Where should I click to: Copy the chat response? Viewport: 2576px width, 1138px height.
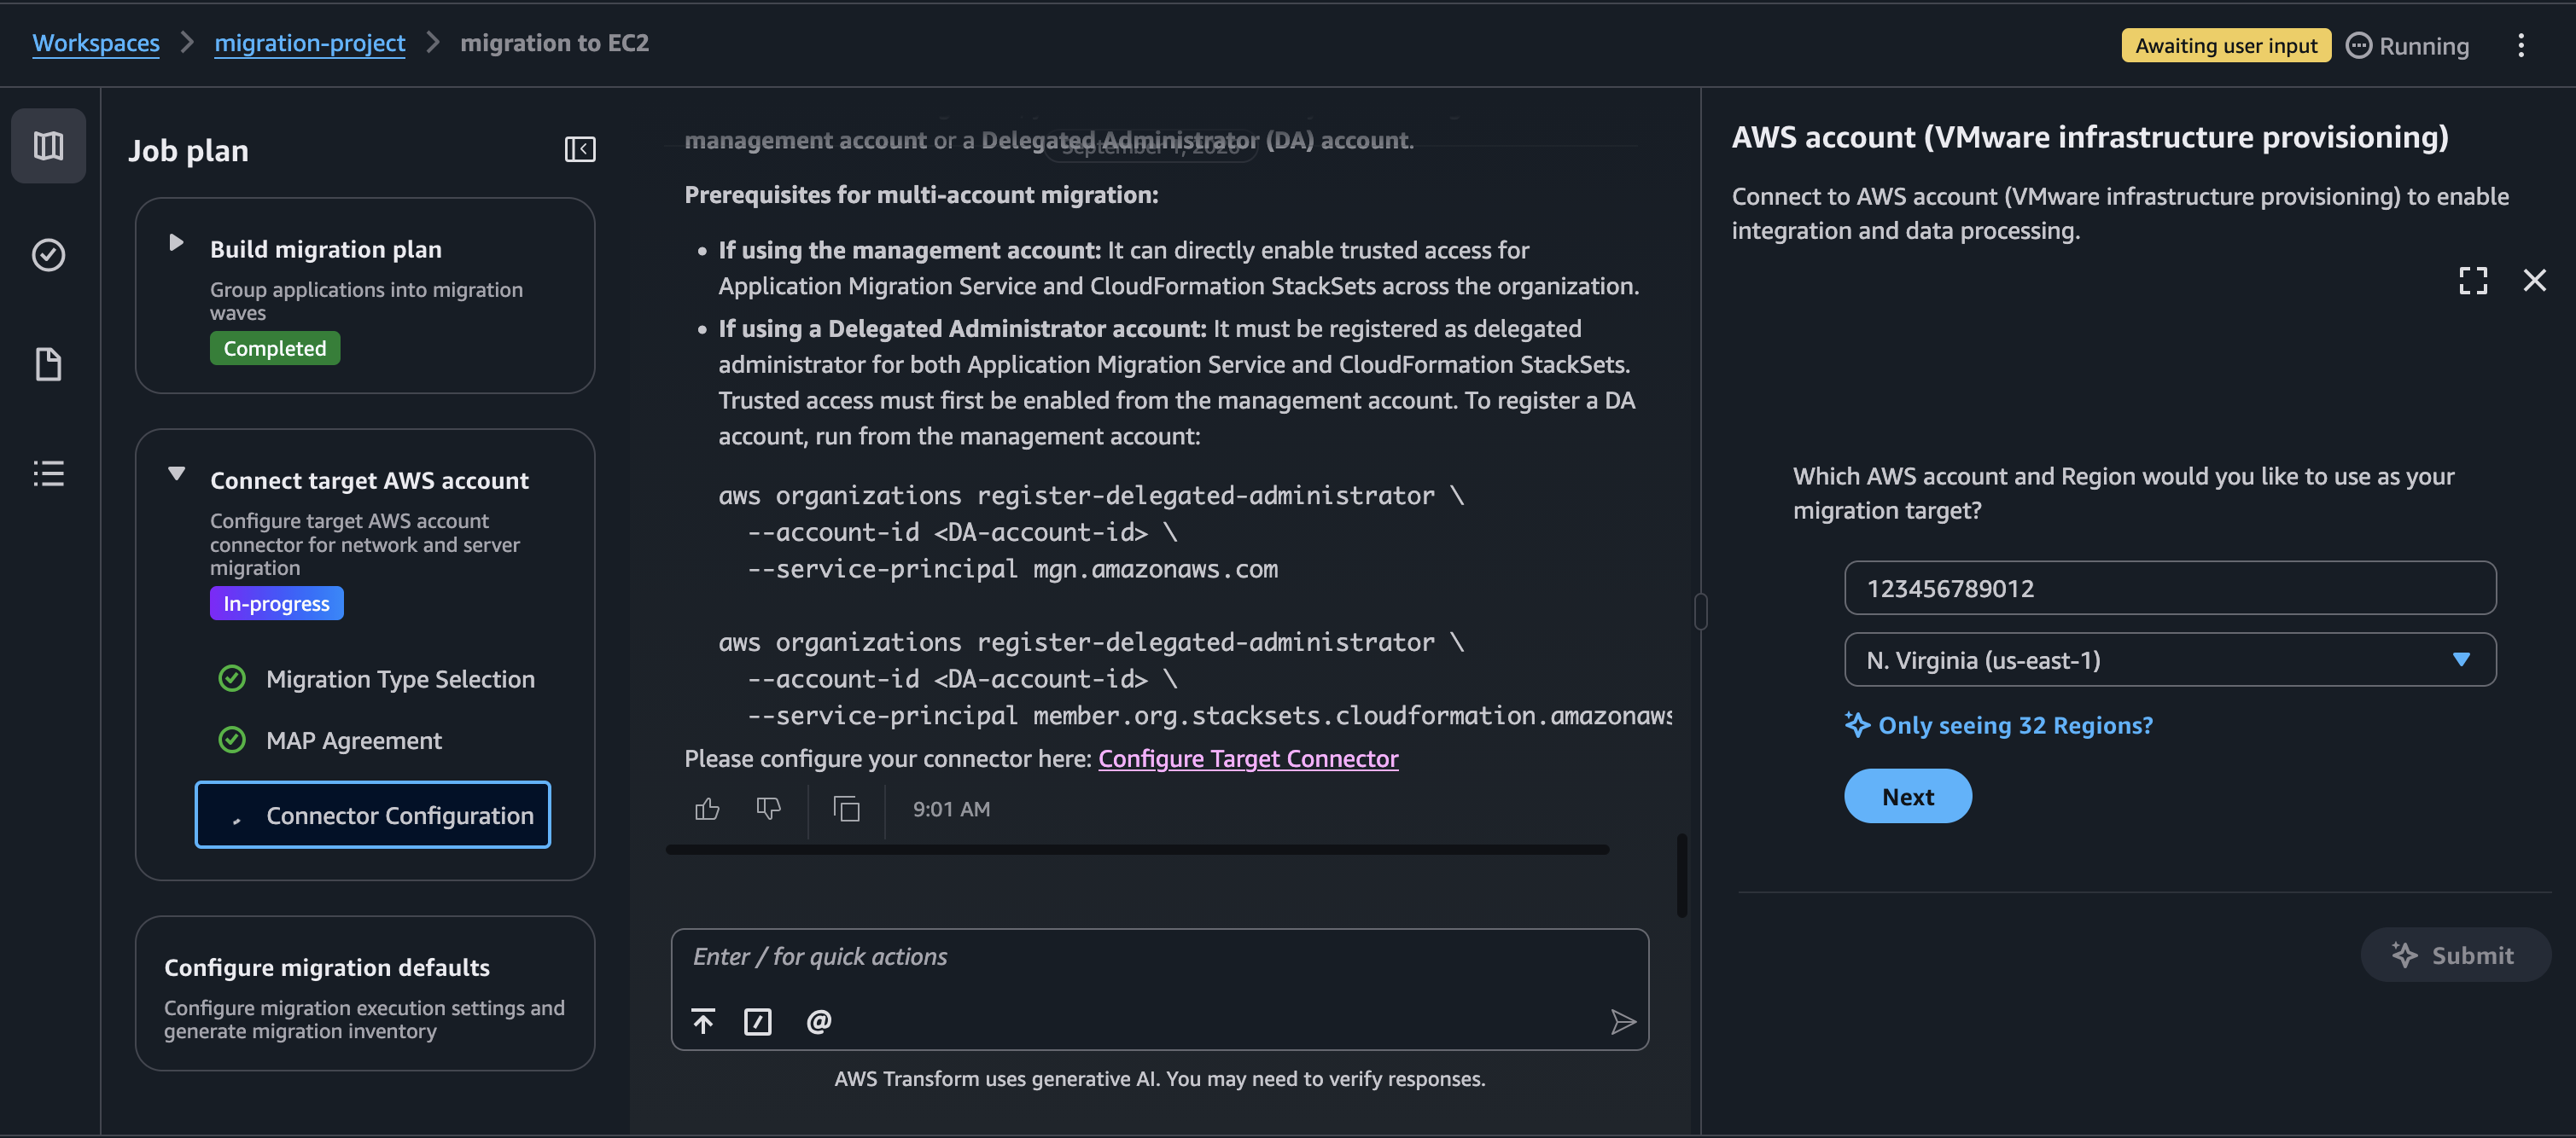pos(846,809)
